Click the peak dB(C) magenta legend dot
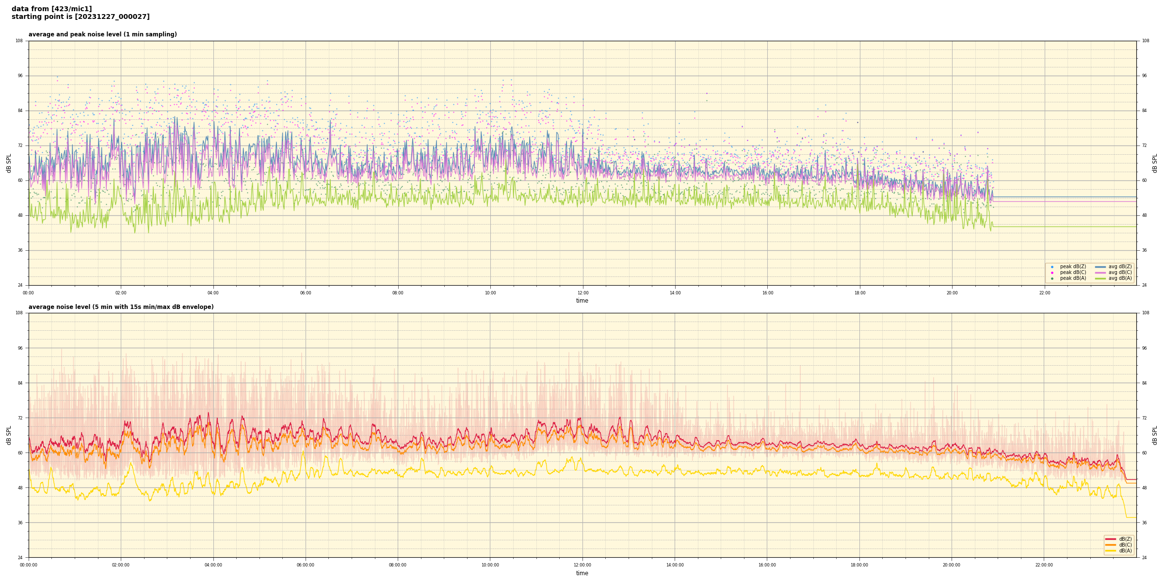The image size is (1164, 582). pyautogui.click(x=1052, y=273)
